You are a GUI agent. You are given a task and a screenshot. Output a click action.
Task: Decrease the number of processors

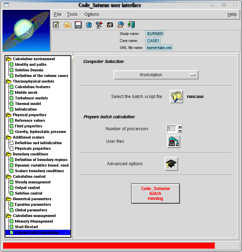pos(180,131)
